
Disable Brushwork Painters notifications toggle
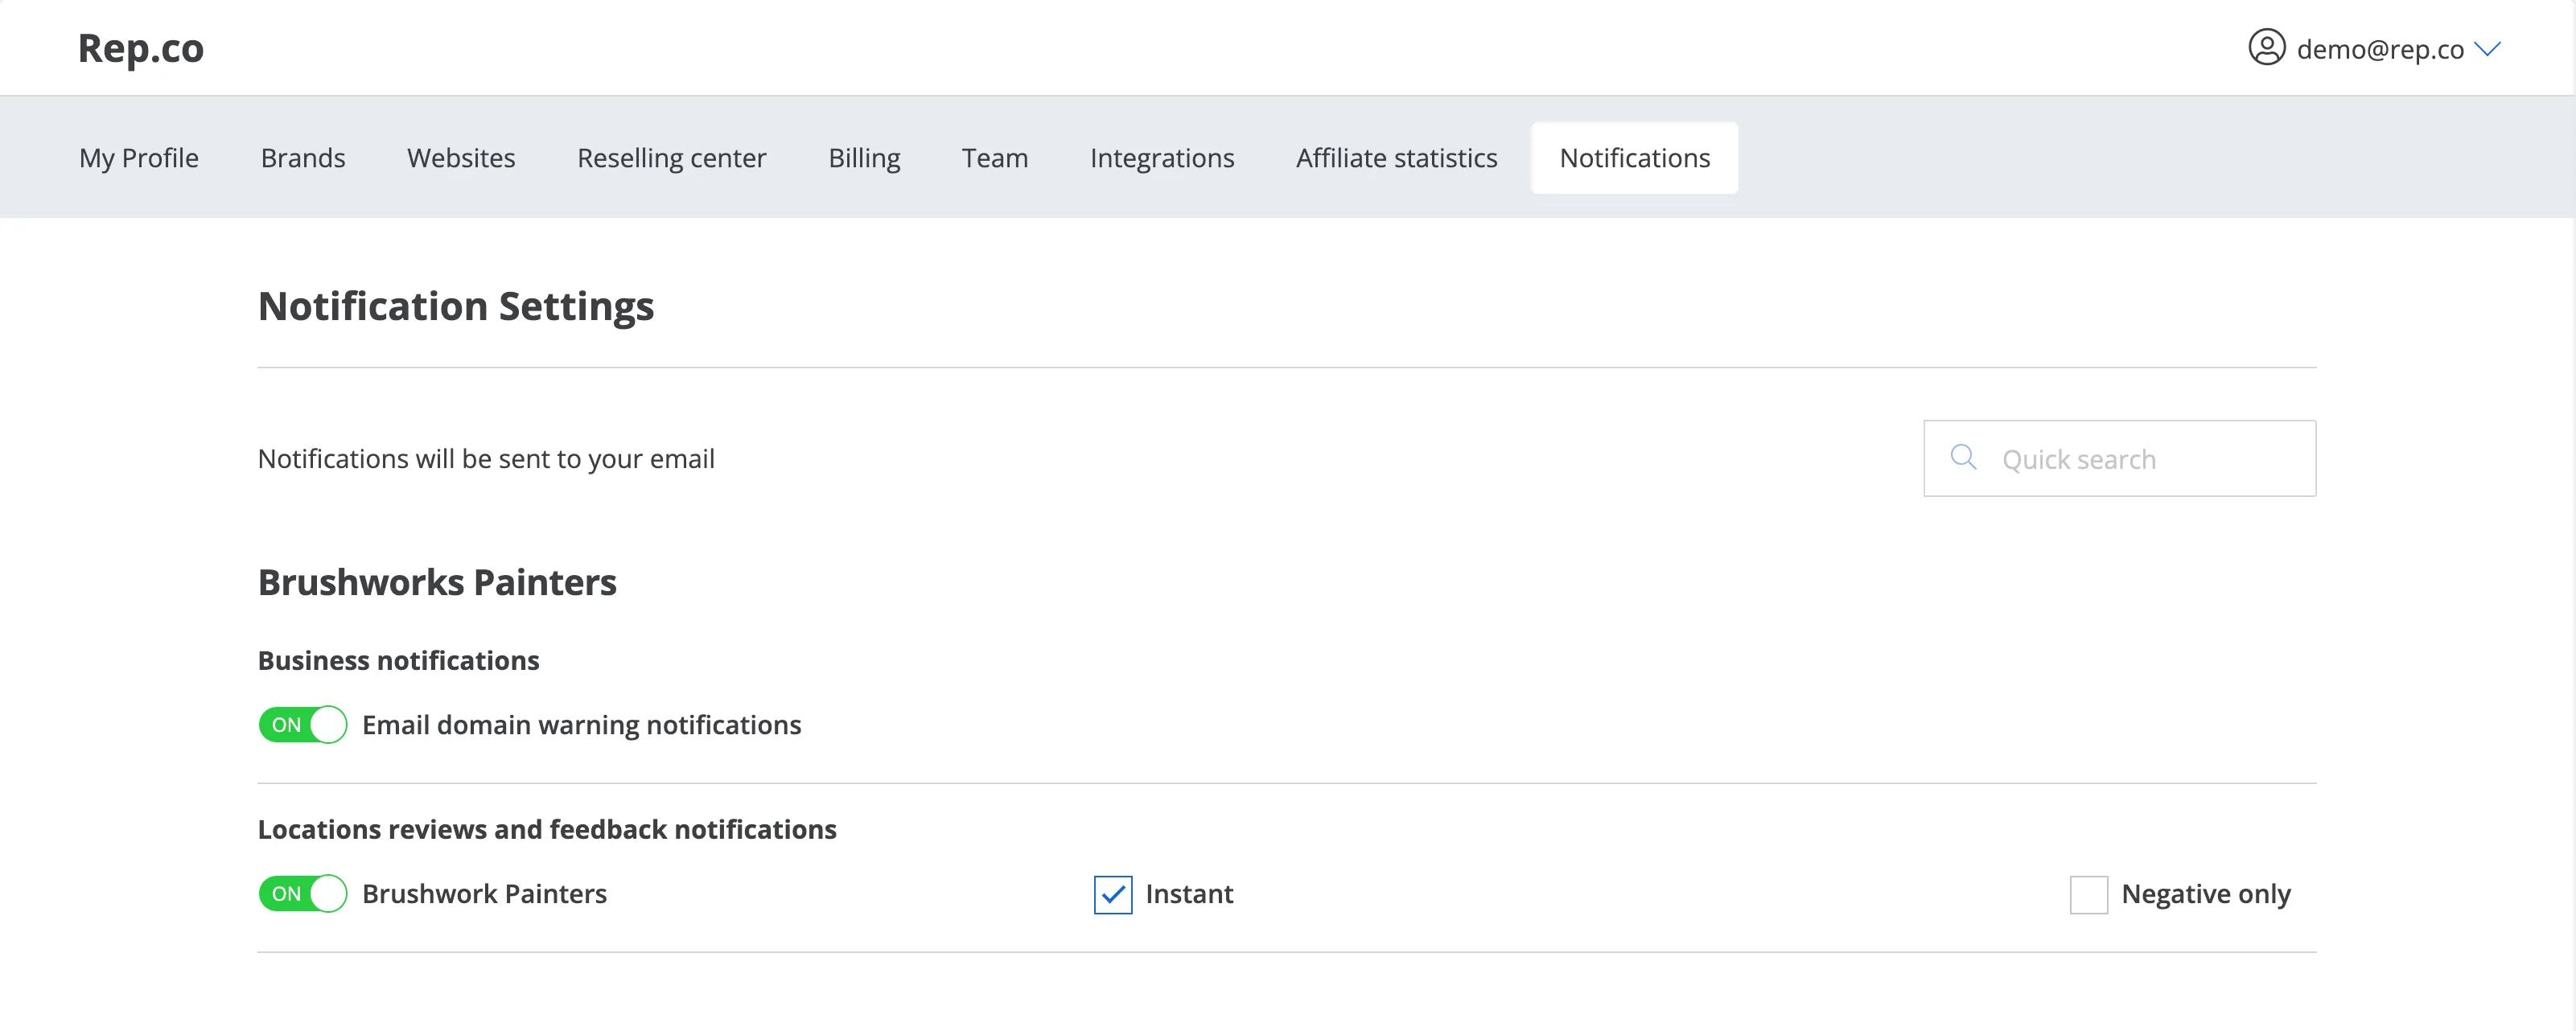click(x=302, y=893)
